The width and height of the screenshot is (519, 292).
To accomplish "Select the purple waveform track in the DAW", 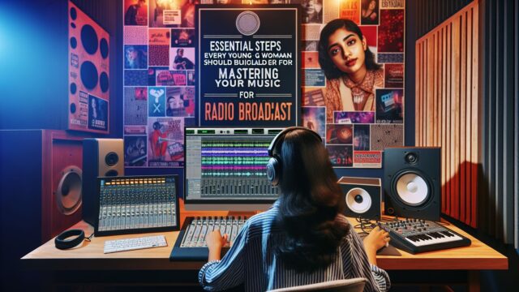I will point(235,152).
